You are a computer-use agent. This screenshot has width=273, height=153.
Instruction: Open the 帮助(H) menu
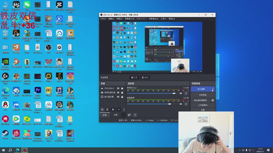coord(172,19)
